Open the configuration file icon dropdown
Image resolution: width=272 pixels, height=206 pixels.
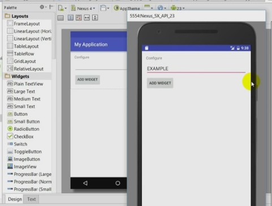(62, 8)
